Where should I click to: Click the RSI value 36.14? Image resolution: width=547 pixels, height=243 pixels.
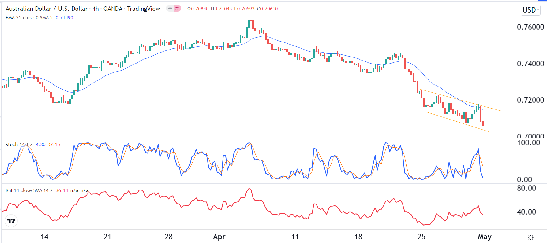click(x=62, y=190)
